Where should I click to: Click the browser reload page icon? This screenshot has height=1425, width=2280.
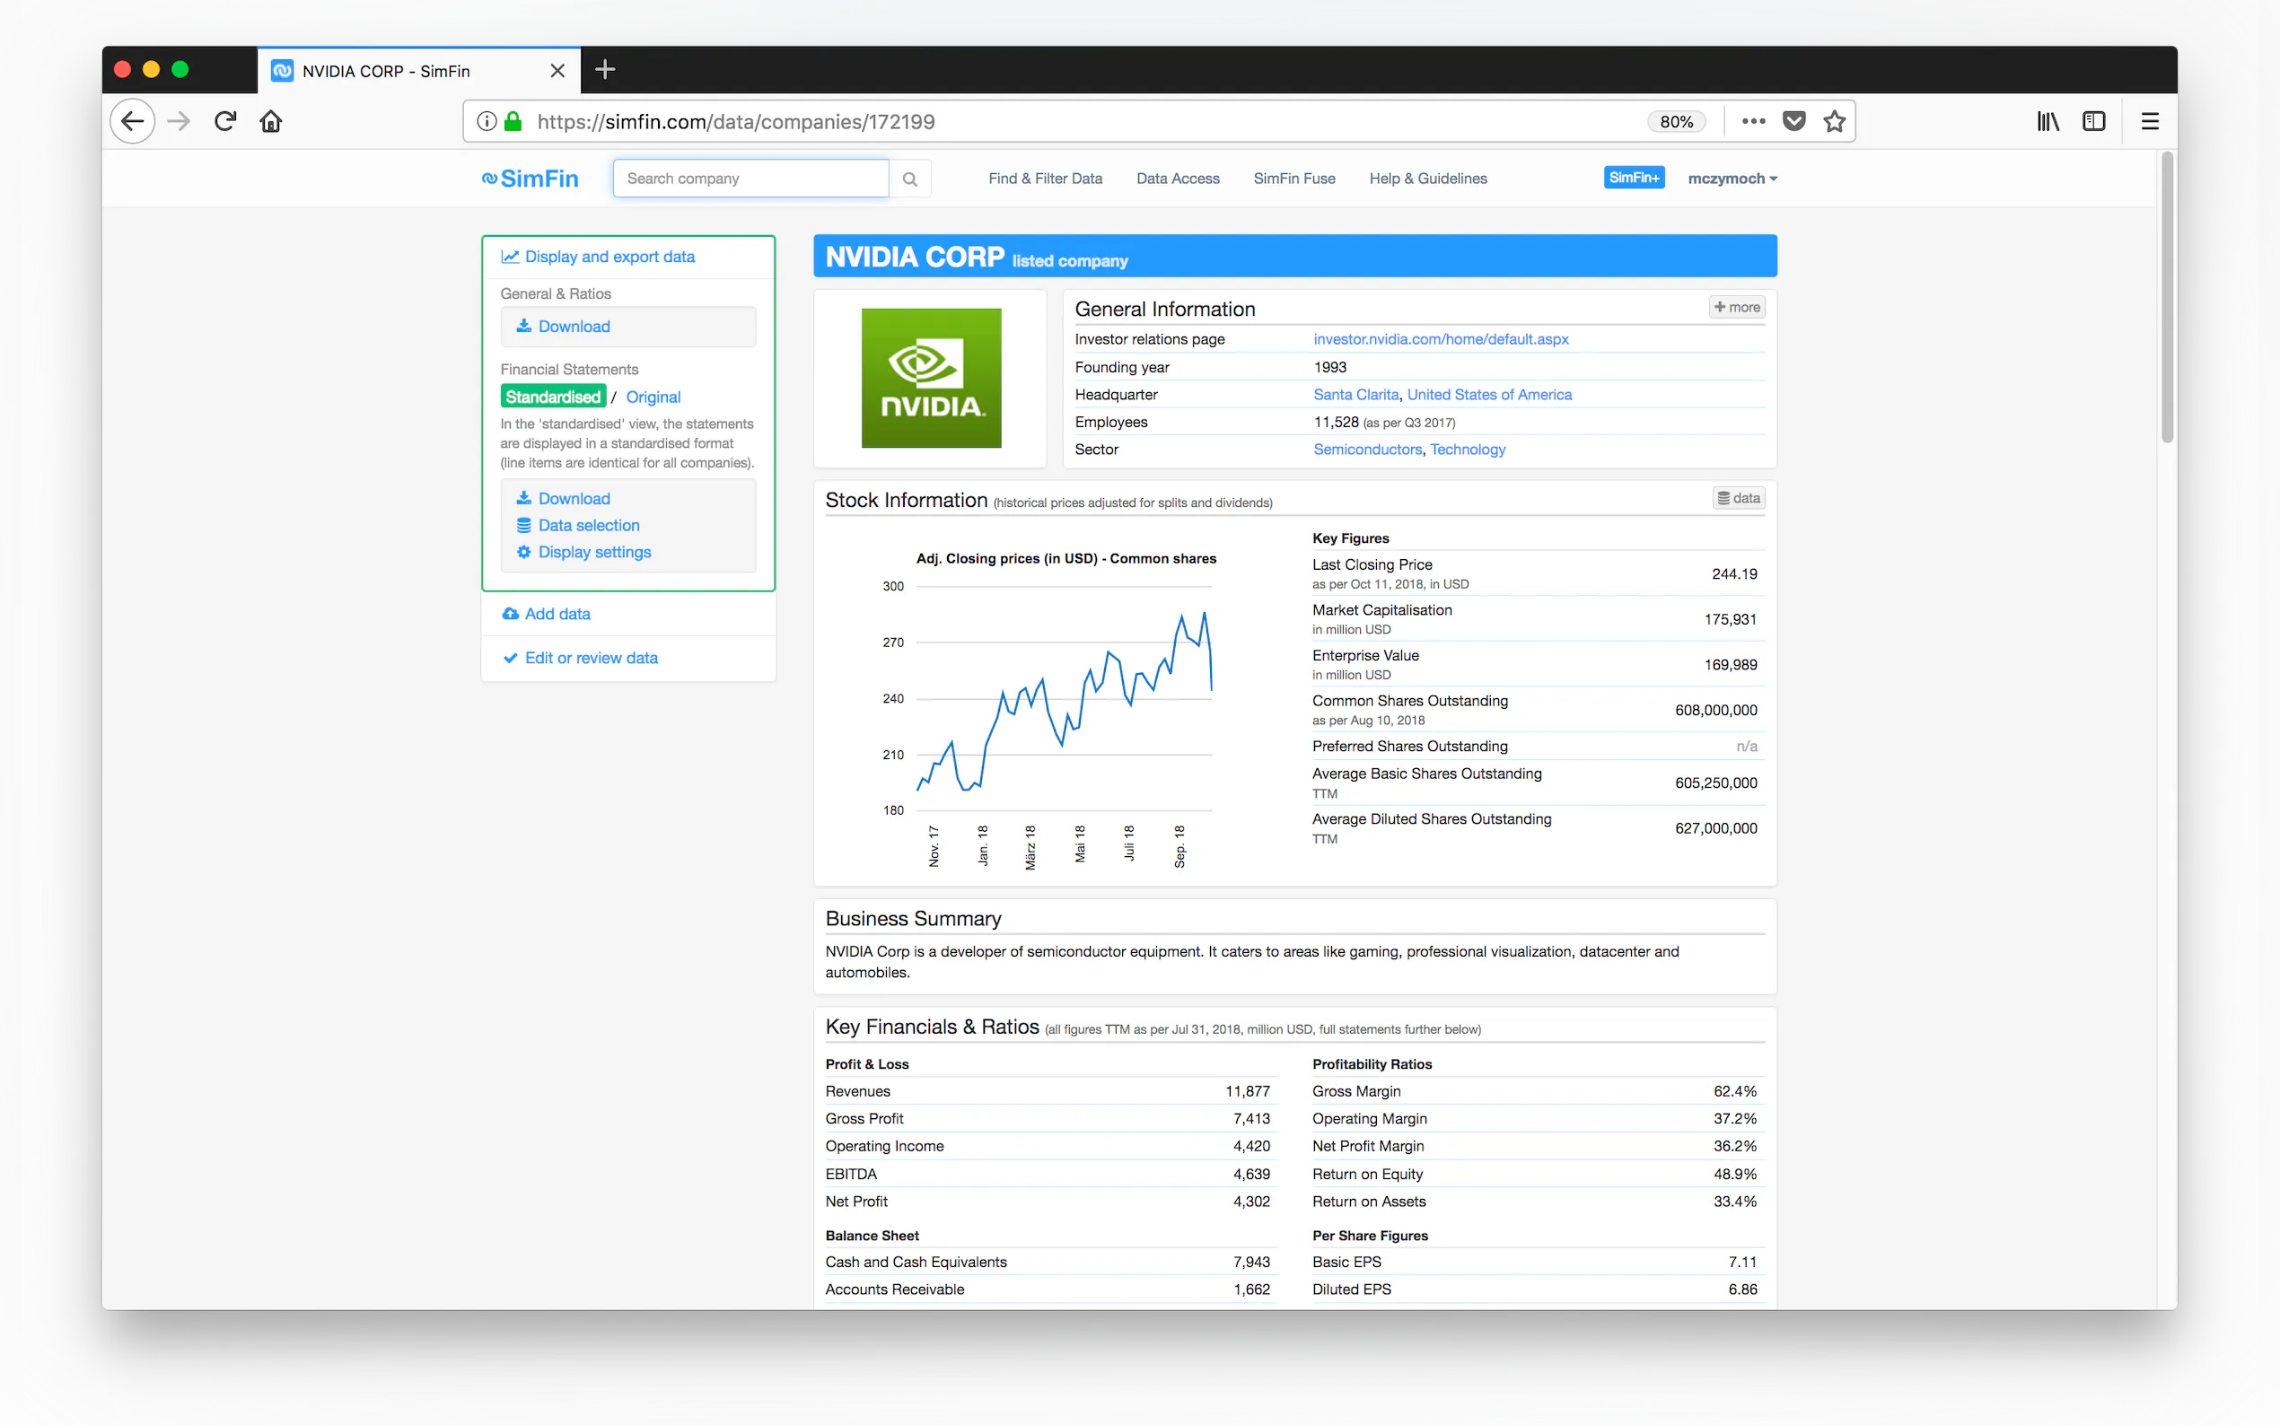point(224,121)
